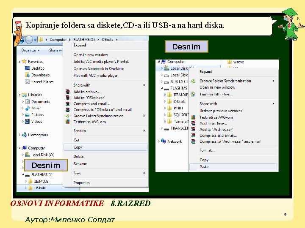The width and height of the screenshot is (305, 228).
Task: Click the Homegroup icon
Action: click(24, 135)
